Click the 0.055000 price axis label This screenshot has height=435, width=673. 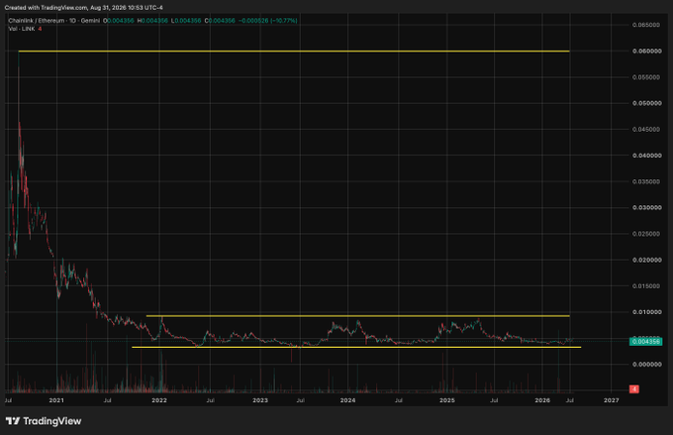tap(646, 77)
